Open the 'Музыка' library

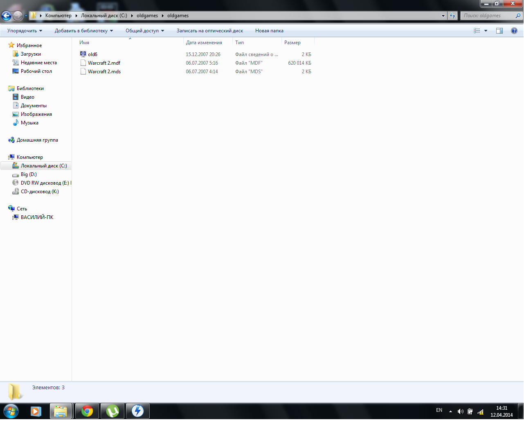tap(29, 123)
